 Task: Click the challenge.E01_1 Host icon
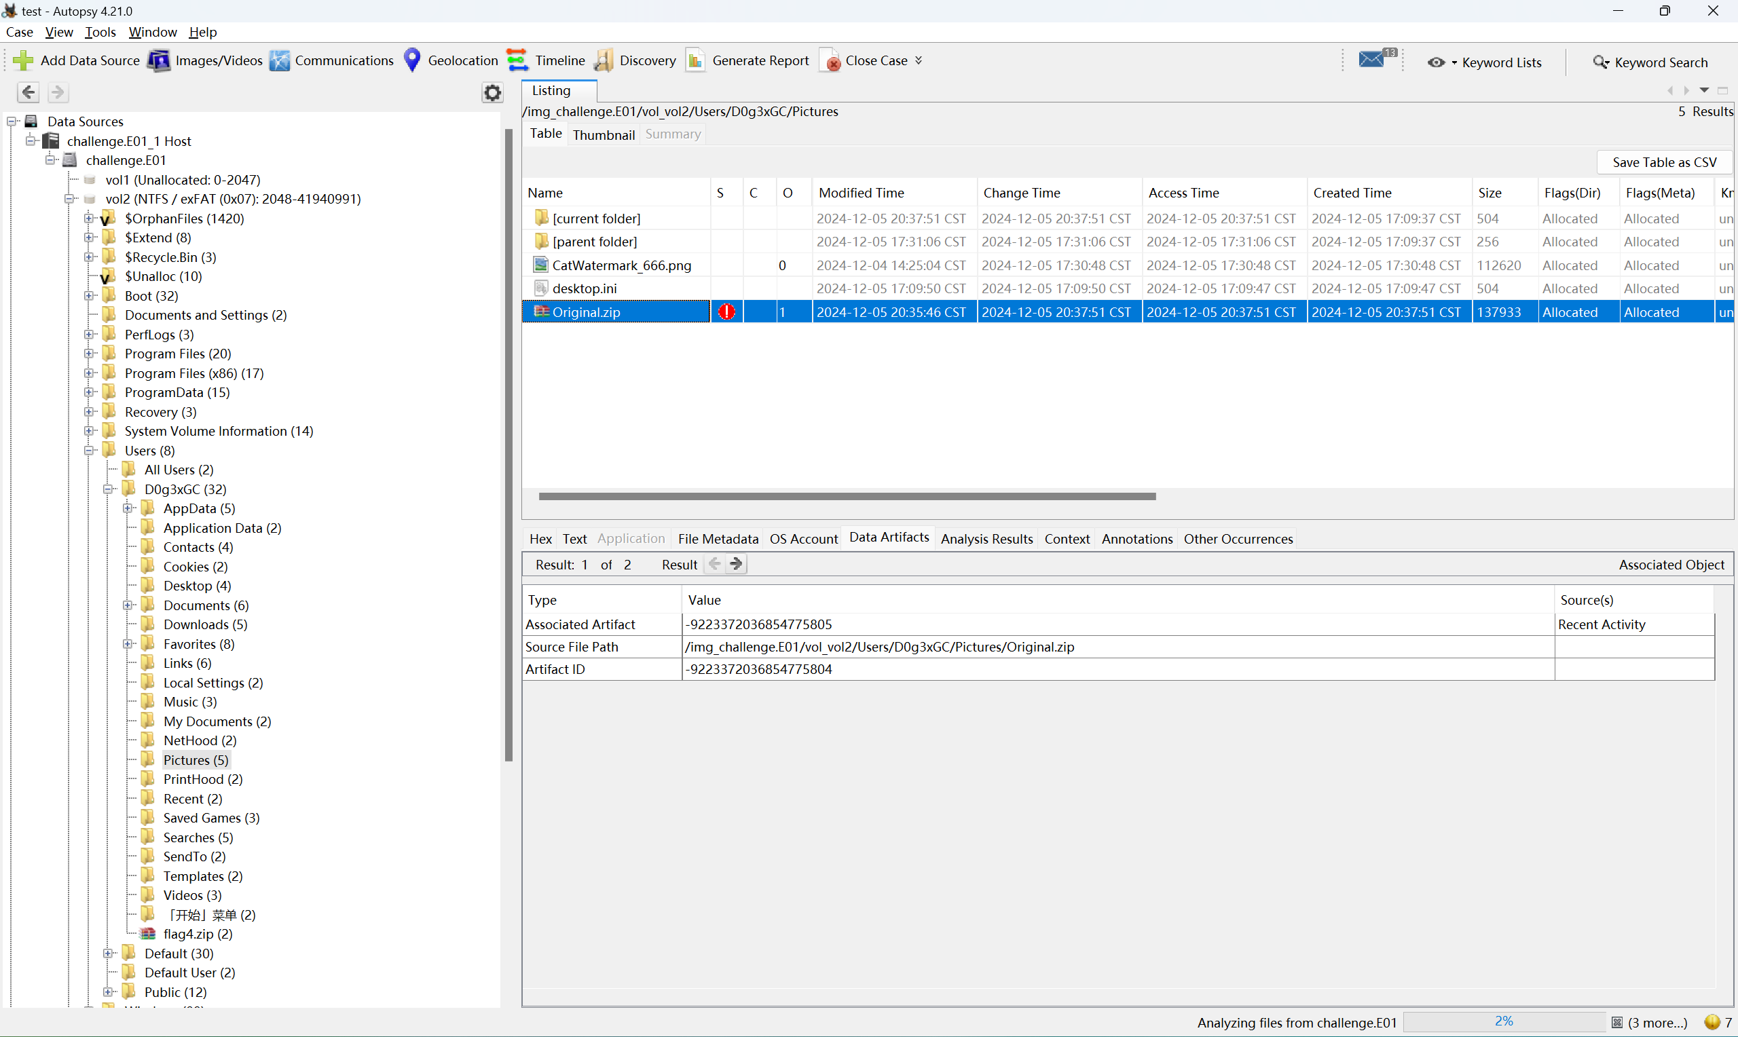point(51,141)
